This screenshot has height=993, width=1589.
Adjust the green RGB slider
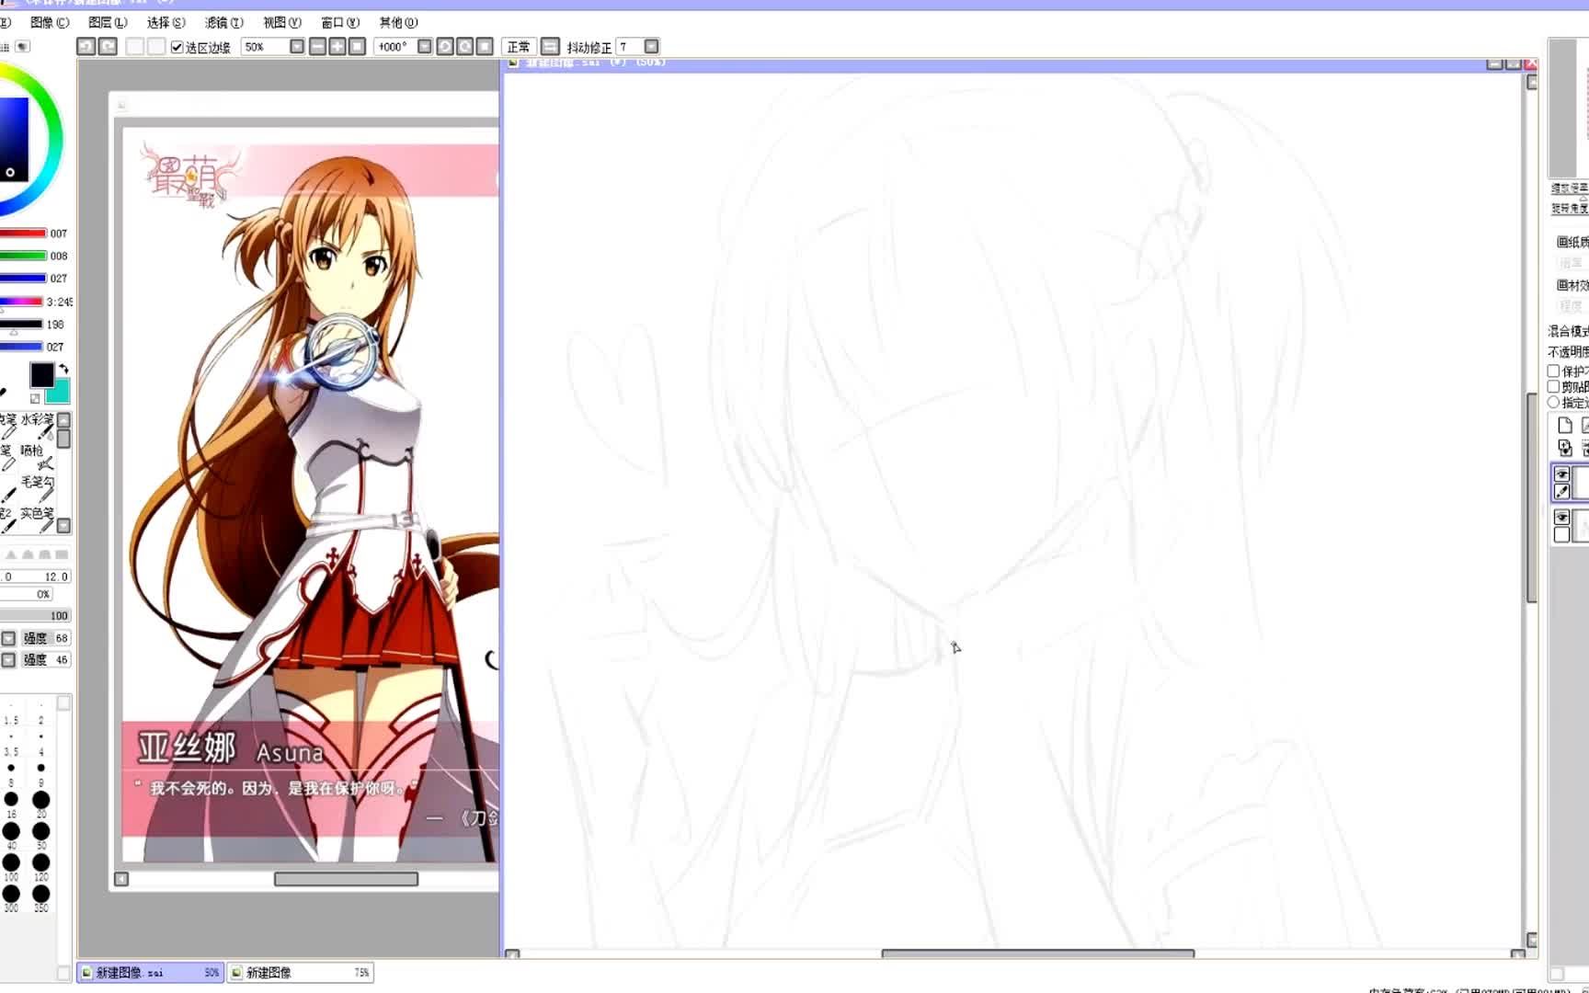tap(23, 256)
